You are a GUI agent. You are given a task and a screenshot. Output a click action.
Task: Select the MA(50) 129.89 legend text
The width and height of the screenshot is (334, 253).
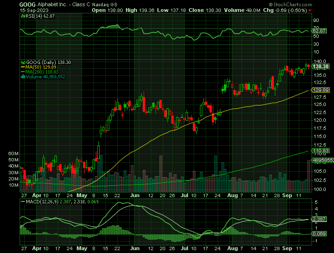(x=41, y=67)
